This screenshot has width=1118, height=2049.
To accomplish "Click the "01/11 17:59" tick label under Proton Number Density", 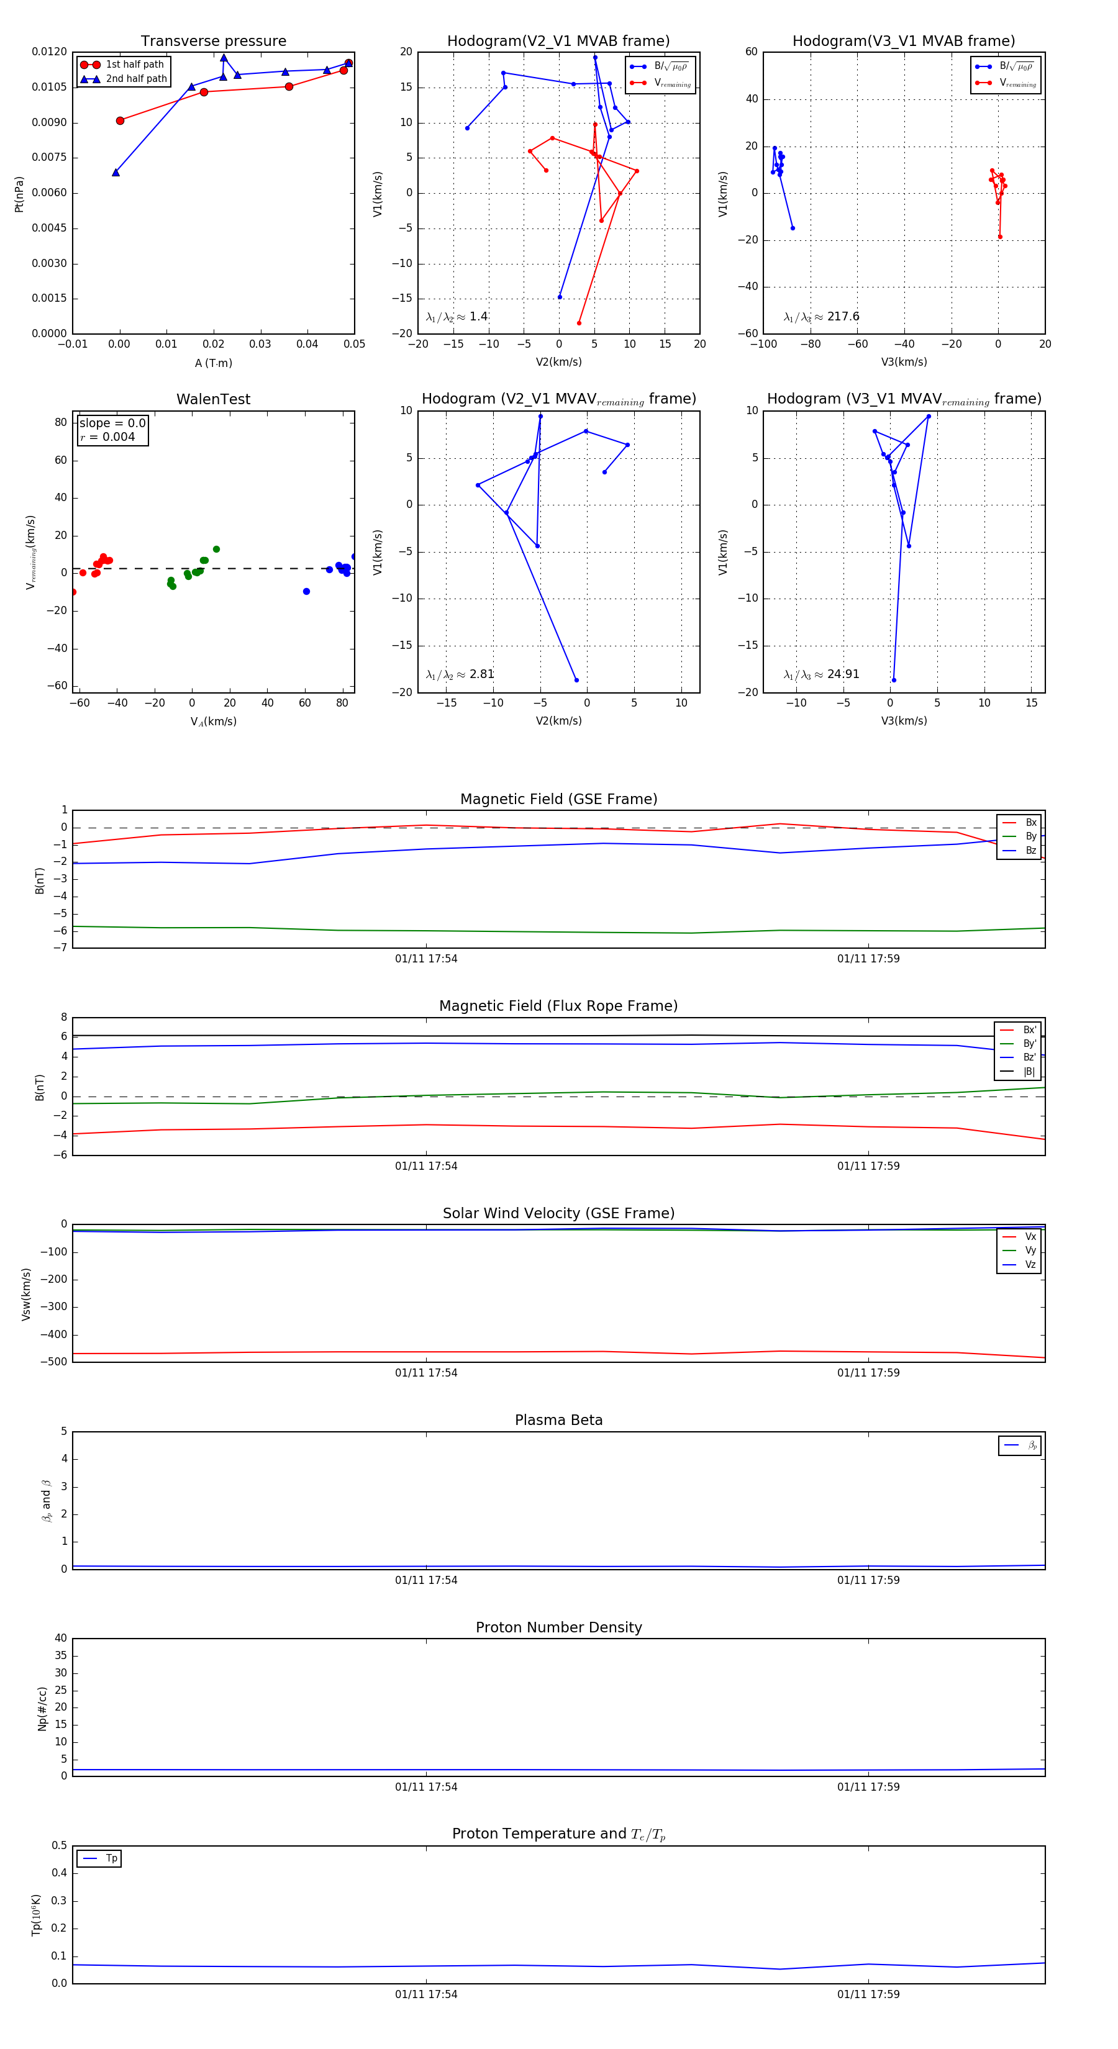I will tap(868, 1788).
